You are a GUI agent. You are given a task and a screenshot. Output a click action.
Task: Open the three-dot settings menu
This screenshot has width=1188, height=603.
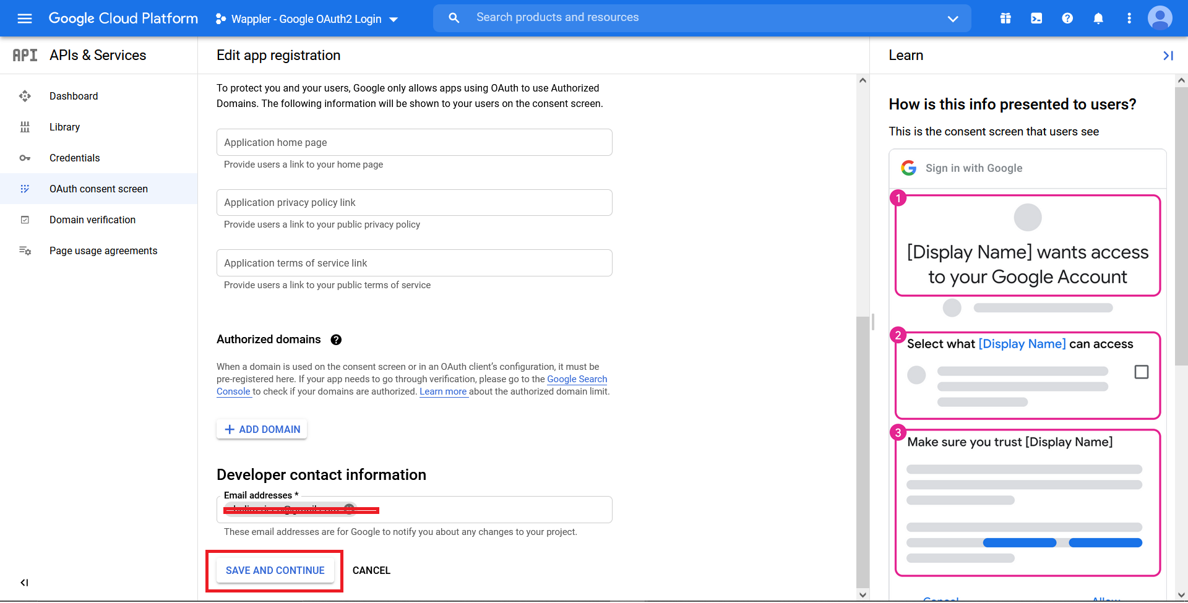click(x=1129, y=19)
